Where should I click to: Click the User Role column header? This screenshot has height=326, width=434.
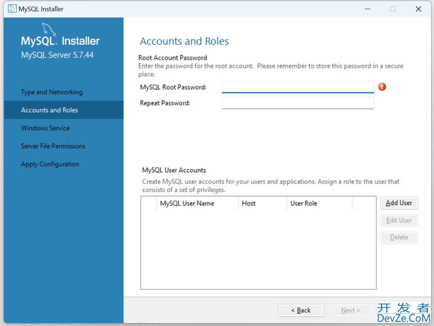click(320, 204)
